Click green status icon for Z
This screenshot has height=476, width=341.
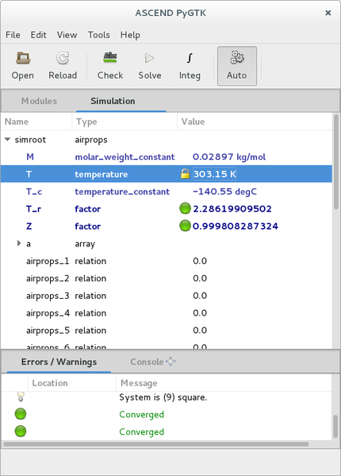pyautogui.click(x=185, y=226)
